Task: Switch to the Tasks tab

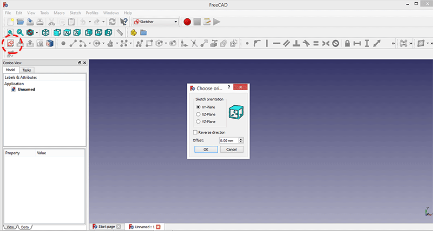Action: pos(27,70)
